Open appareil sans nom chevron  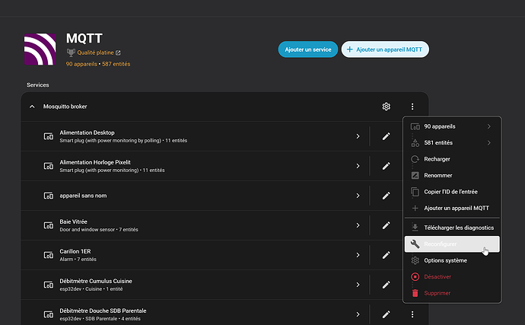(x=358, y=196)
